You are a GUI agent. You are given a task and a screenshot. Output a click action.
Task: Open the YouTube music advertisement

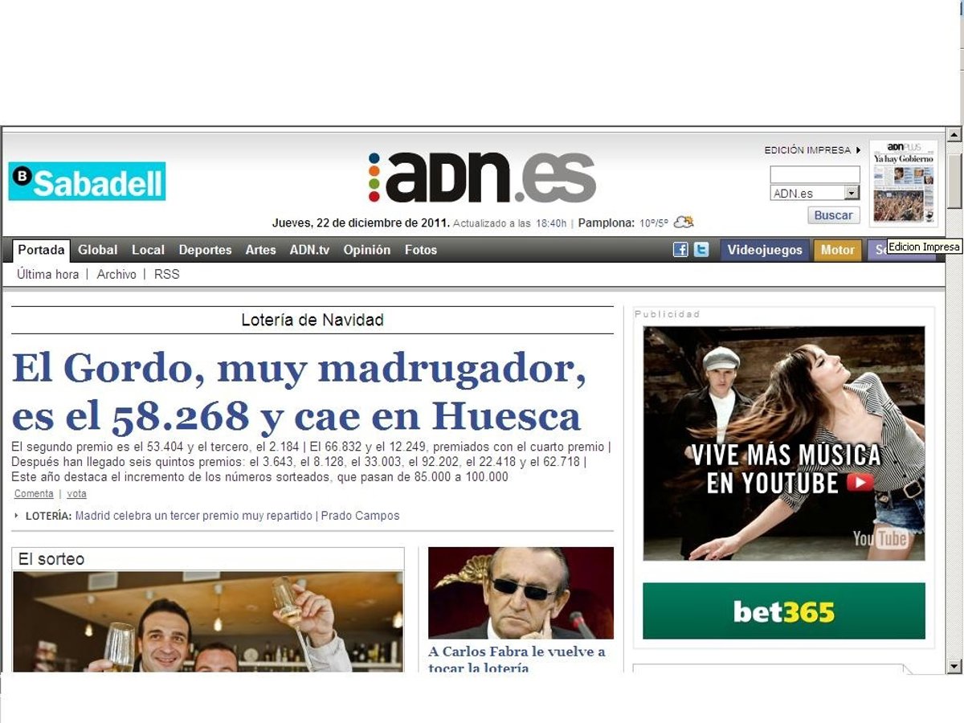click(783, 443)
